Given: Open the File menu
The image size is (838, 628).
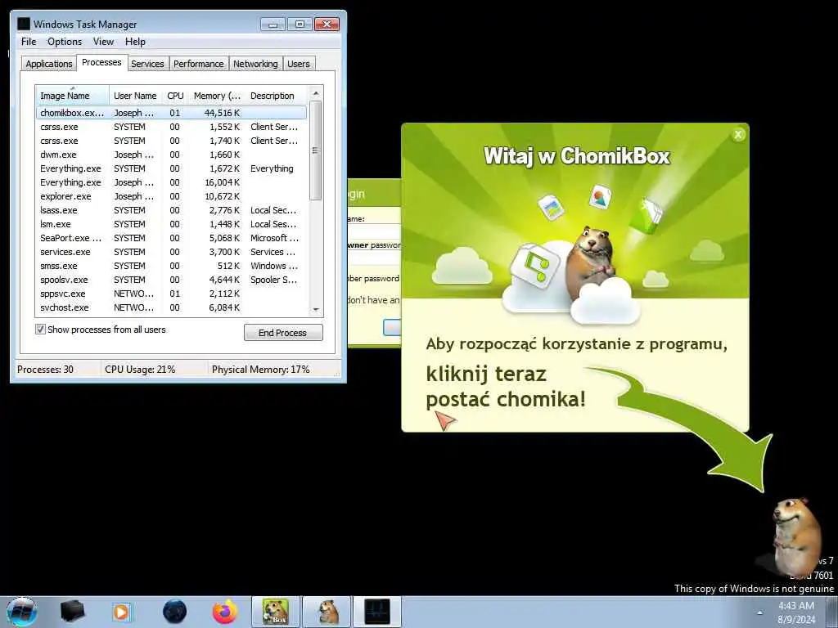Looking at the screenshot, I should coord(29,42).
